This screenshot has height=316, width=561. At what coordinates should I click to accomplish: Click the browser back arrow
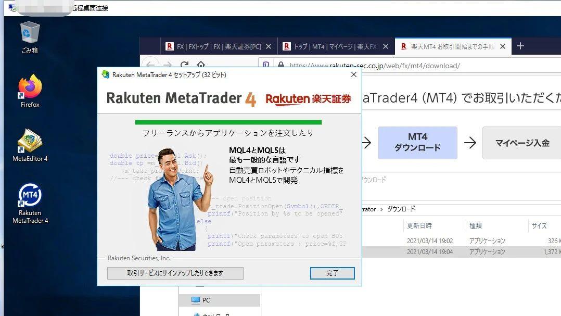pos(150,66)
